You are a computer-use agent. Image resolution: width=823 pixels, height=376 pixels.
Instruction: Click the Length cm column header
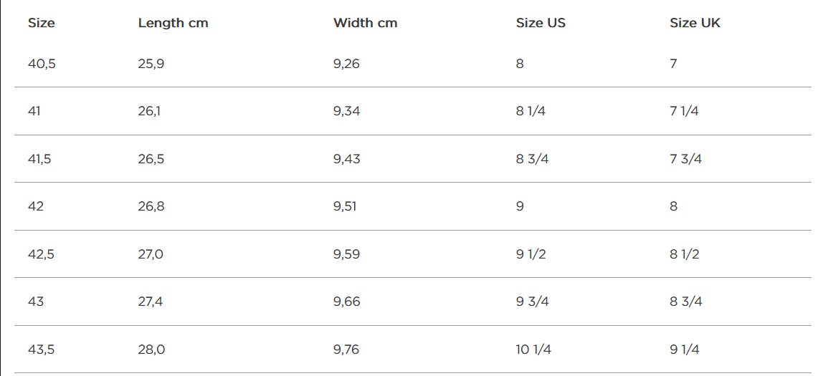(173, 23)
